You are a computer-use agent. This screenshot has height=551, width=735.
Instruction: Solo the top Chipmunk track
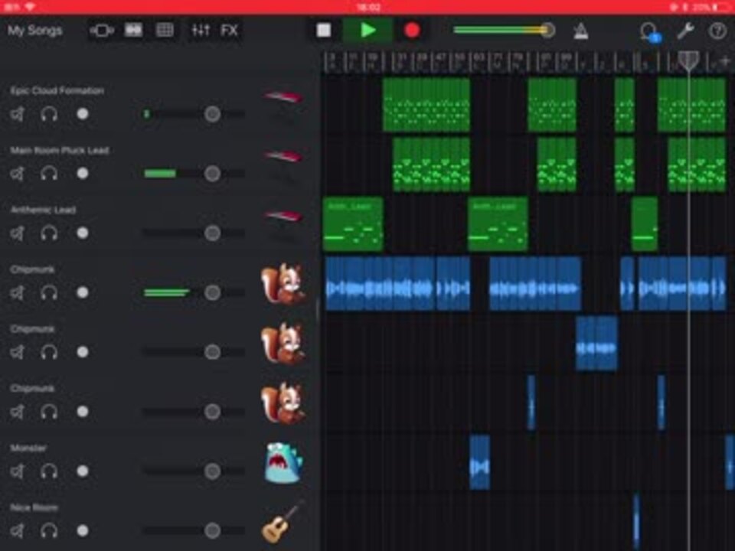tap(49, 293)
